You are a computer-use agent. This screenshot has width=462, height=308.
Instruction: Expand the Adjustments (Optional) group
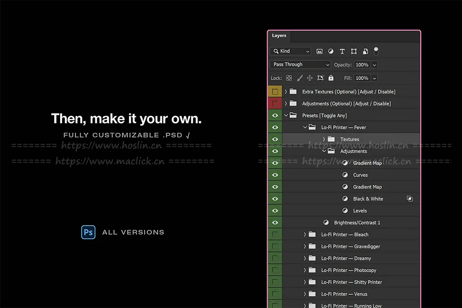286,103
